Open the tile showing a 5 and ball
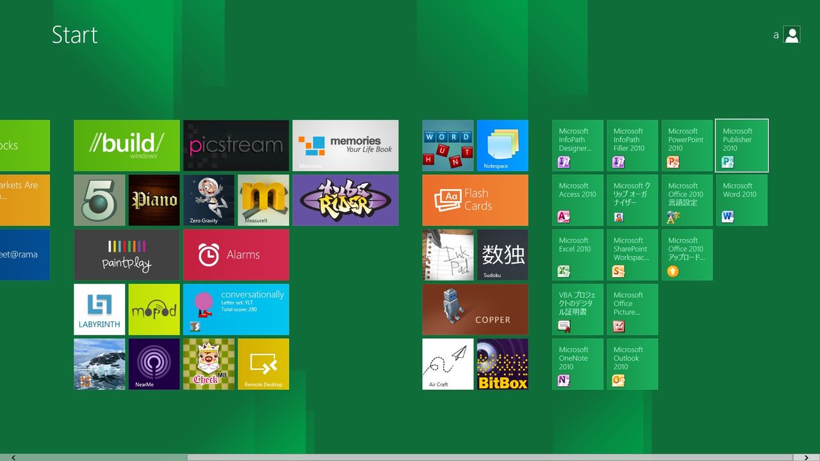Screen dimensions: 820x461 [99, 200]
